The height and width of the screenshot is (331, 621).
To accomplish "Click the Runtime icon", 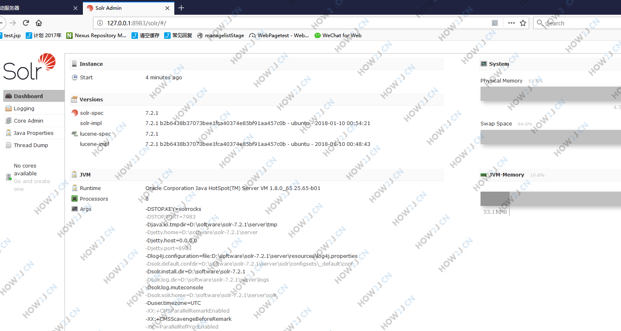I will pos(75,188).
